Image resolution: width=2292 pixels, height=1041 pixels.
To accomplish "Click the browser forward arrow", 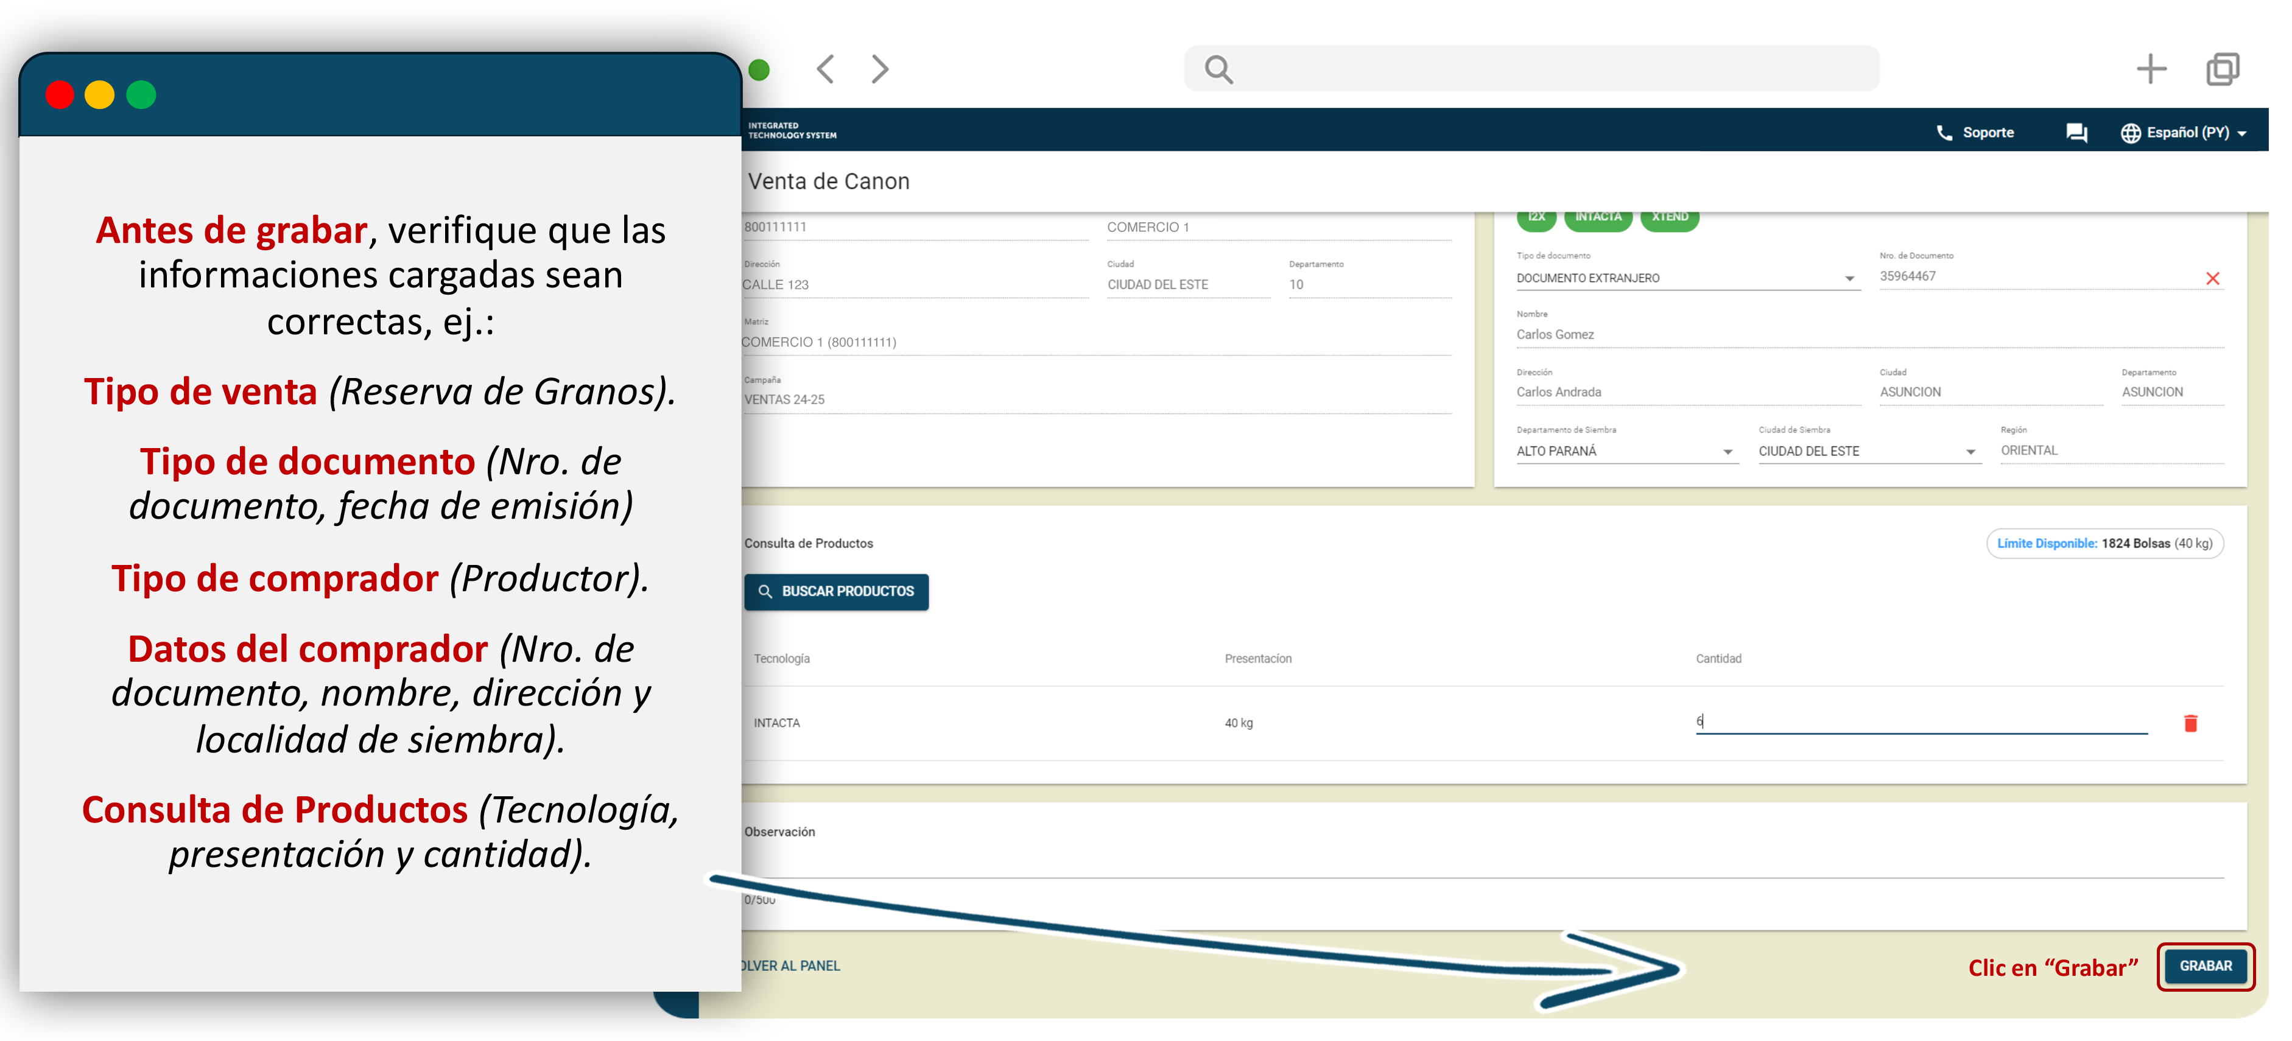I will pos(879,69).
